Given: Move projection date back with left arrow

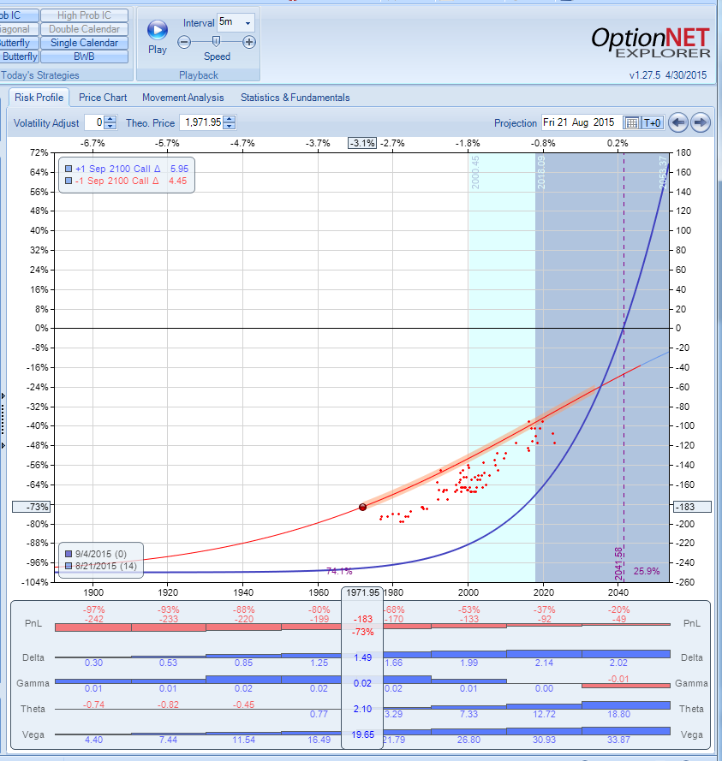Looking at the screenshot, I should pyautogui.click(x=678, y=122).
